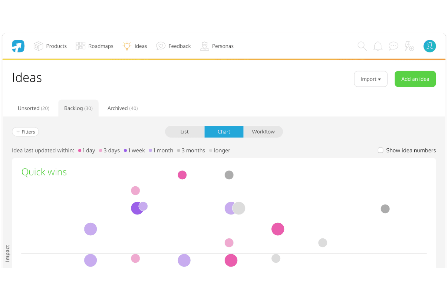Click the Quick wins quadrant heading
The image size is (448, 299).
pos(44,172)
